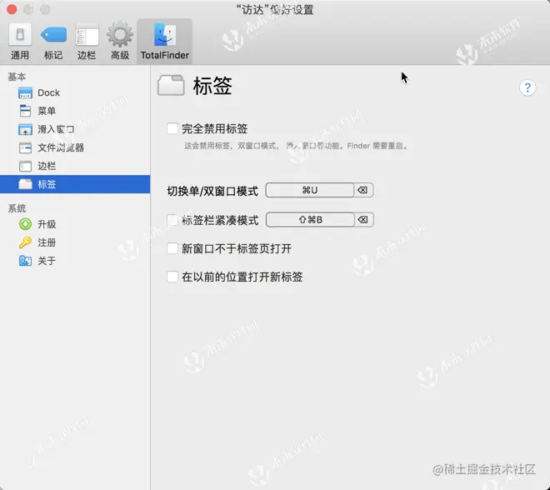
Task: Check 在以前的位置打开新标签
Action: pos(172,277)
